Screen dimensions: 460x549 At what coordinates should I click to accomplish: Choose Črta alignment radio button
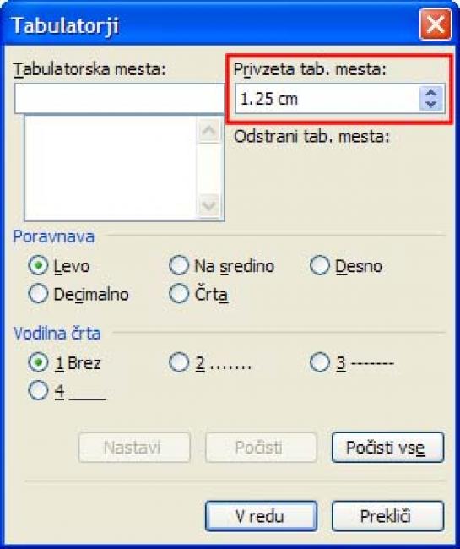pyautogui.click(x=179, y=293)
